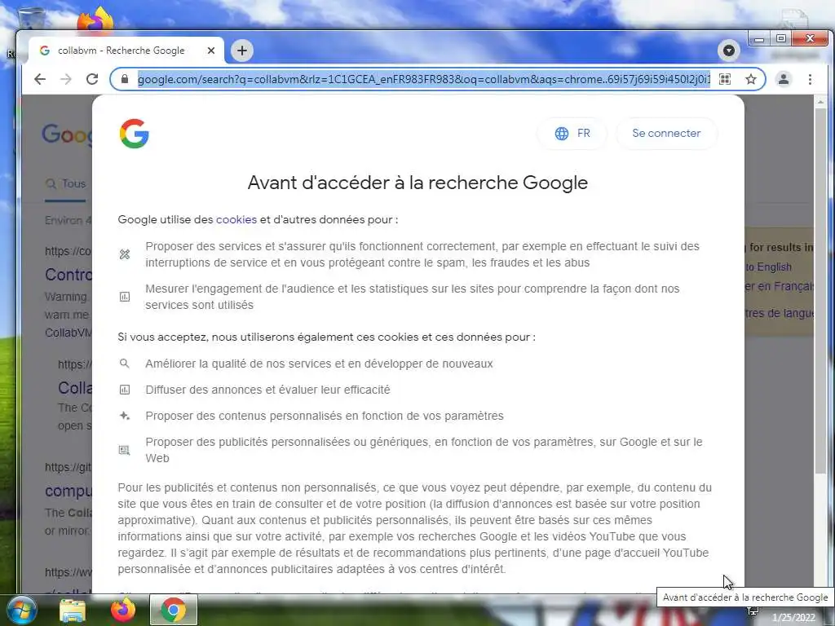Click the chart icon beside Diffuser des annonces
Viewport: 835px width, 626px height.
[x=125, y=390]
